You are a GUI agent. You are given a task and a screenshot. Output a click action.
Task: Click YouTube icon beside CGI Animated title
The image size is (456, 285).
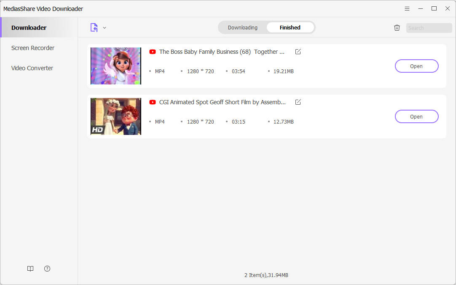(153, 102)
